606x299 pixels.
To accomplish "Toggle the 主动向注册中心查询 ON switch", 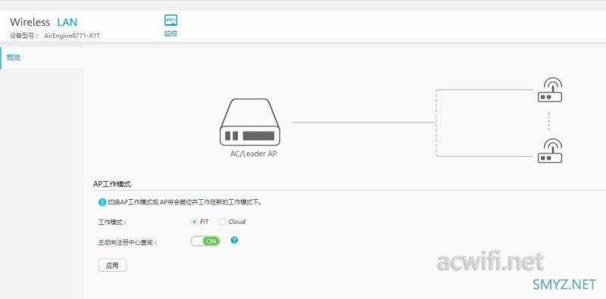I will tap(205, 241).
